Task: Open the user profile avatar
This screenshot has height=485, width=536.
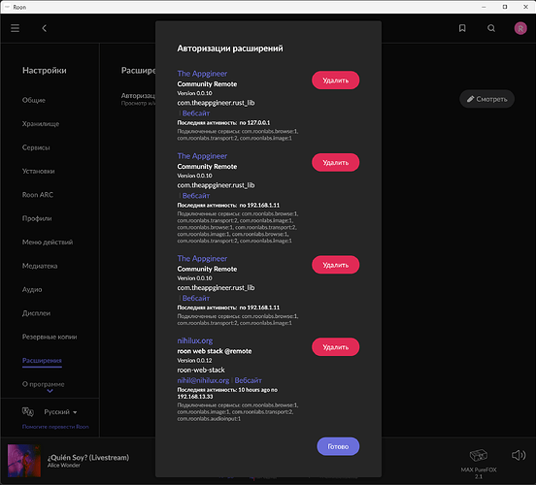Action: (x=520, y=28)
